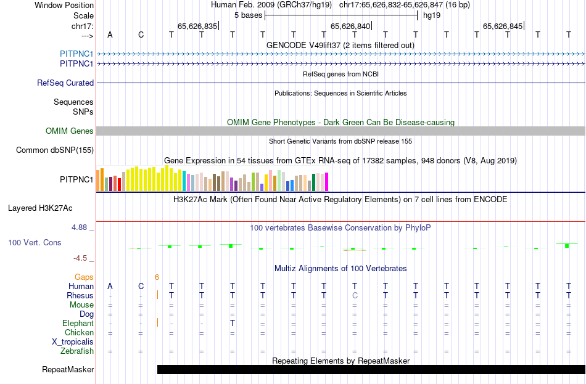Open 'Short Genetic Variants from dbSNP release 155' title
This screenshot has height=384, width=586.
coord(340,141)
